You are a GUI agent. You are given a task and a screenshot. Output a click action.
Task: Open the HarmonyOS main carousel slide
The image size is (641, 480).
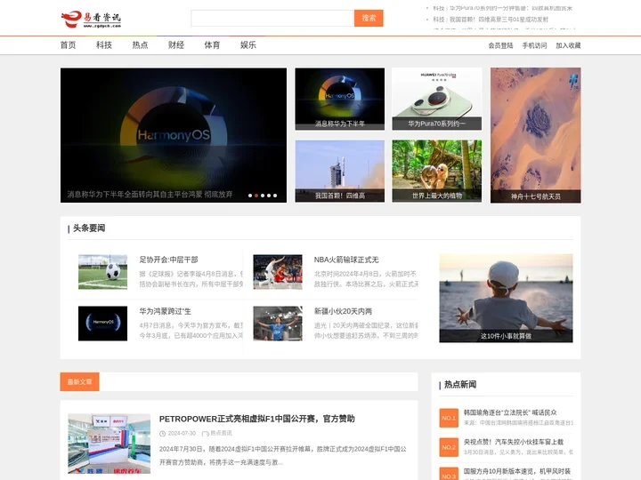click(x=174, y=135)
